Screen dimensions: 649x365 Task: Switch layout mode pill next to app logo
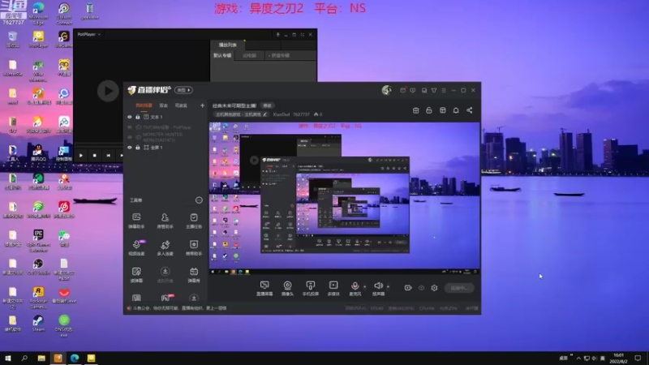pyautogui.click(x=183, y=90)
